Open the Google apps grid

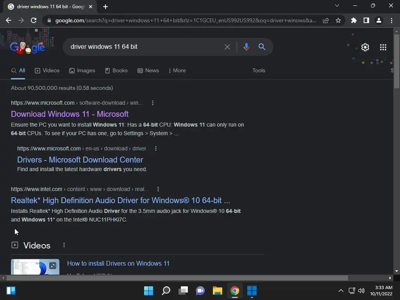tap(383, 47)
